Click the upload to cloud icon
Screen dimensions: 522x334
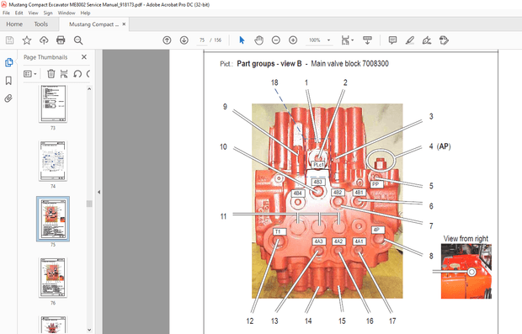pyautogui.click(x=44, y=40)
